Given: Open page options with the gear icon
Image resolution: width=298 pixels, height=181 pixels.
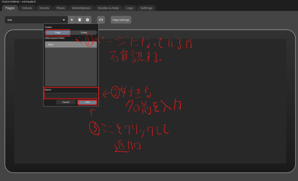Looking at the screenshot, I should coord(87,20).
